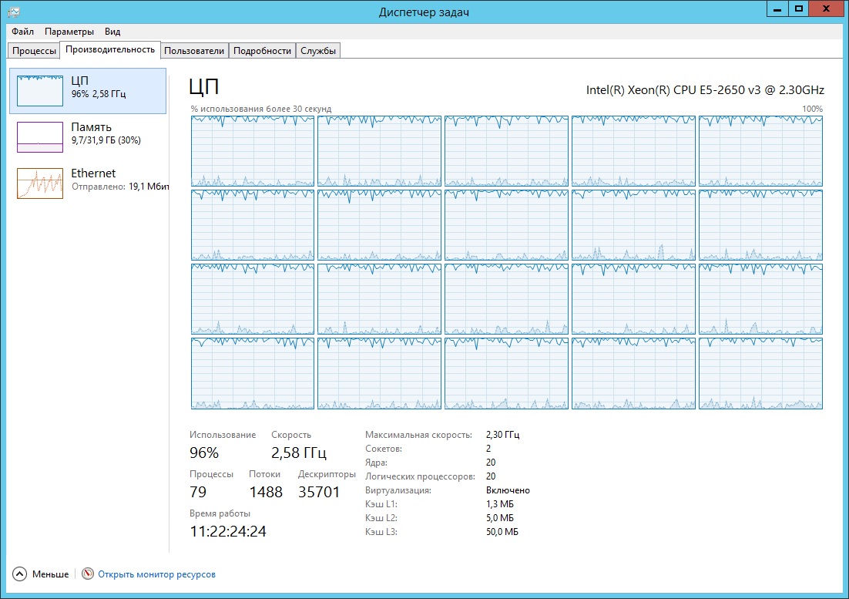Viewport: 849px width, 599px height.
Task: Select the Память graph thumbnail in sidebar
Action: pyautogui.click(x=40, y=137)
